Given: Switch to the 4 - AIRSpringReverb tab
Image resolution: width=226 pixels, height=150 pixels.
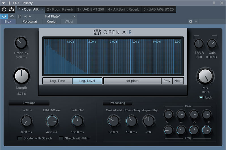Looking at the screenshot, I should [124, 10].
